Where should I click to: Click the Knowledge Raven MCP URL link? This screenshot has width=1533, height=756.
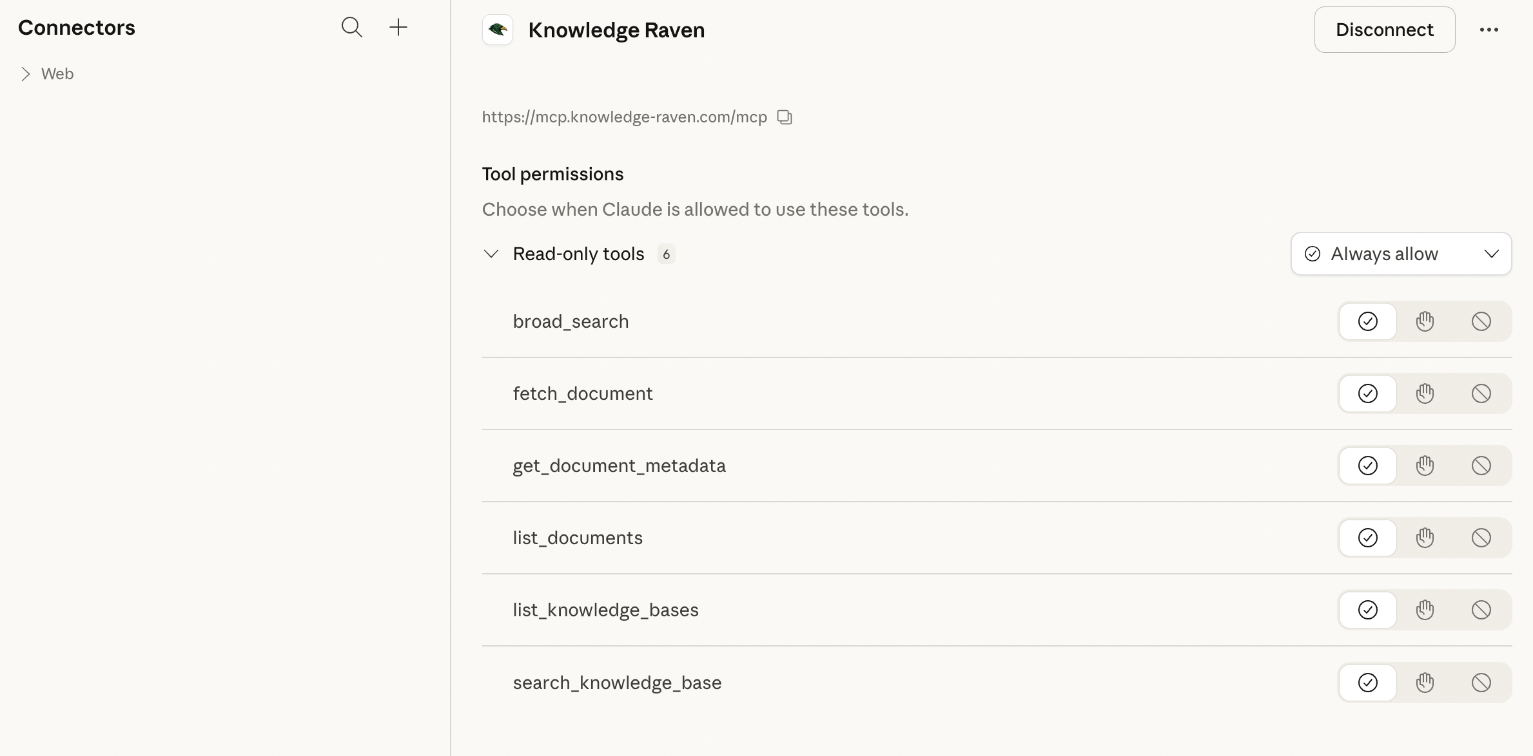[x=624, y=117]
